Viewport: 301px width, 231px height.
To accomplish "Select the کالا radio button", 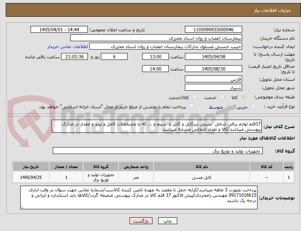I will pos(243,97).
